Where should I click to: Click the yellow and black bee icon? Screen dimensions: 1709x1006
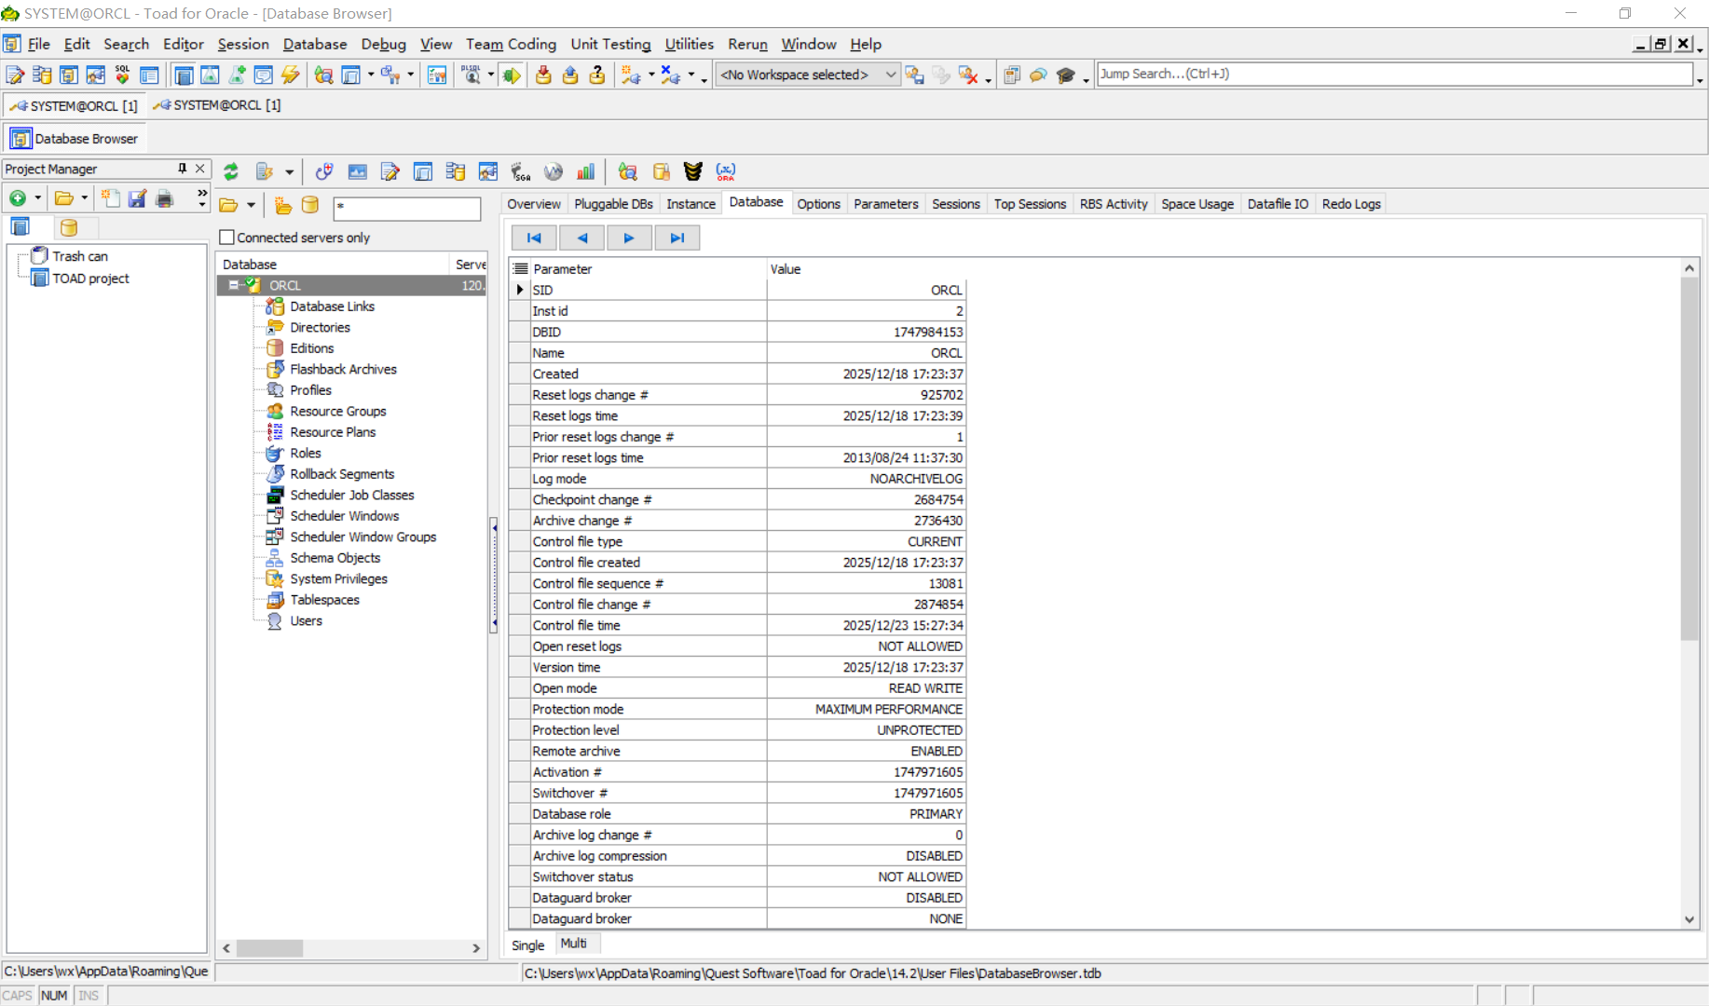[x=692, y=171]
